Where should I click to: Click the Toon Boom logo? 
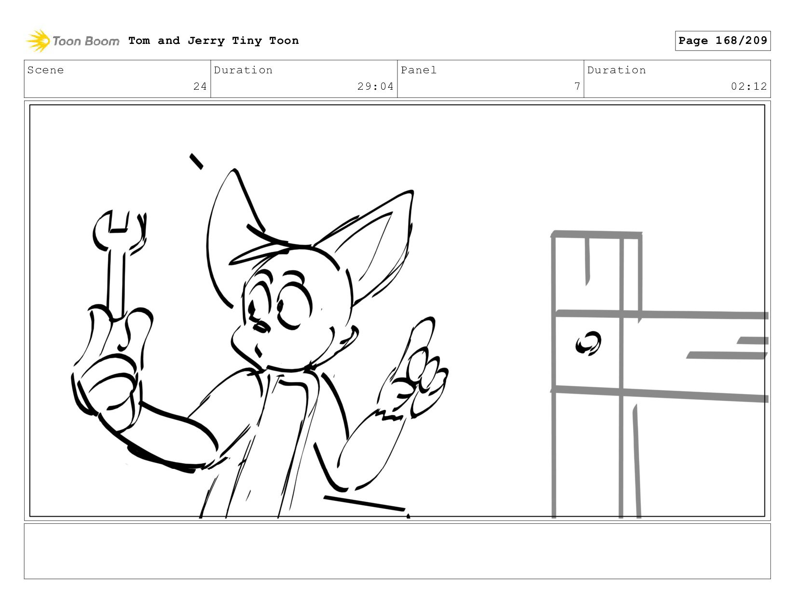coord(72,41)
